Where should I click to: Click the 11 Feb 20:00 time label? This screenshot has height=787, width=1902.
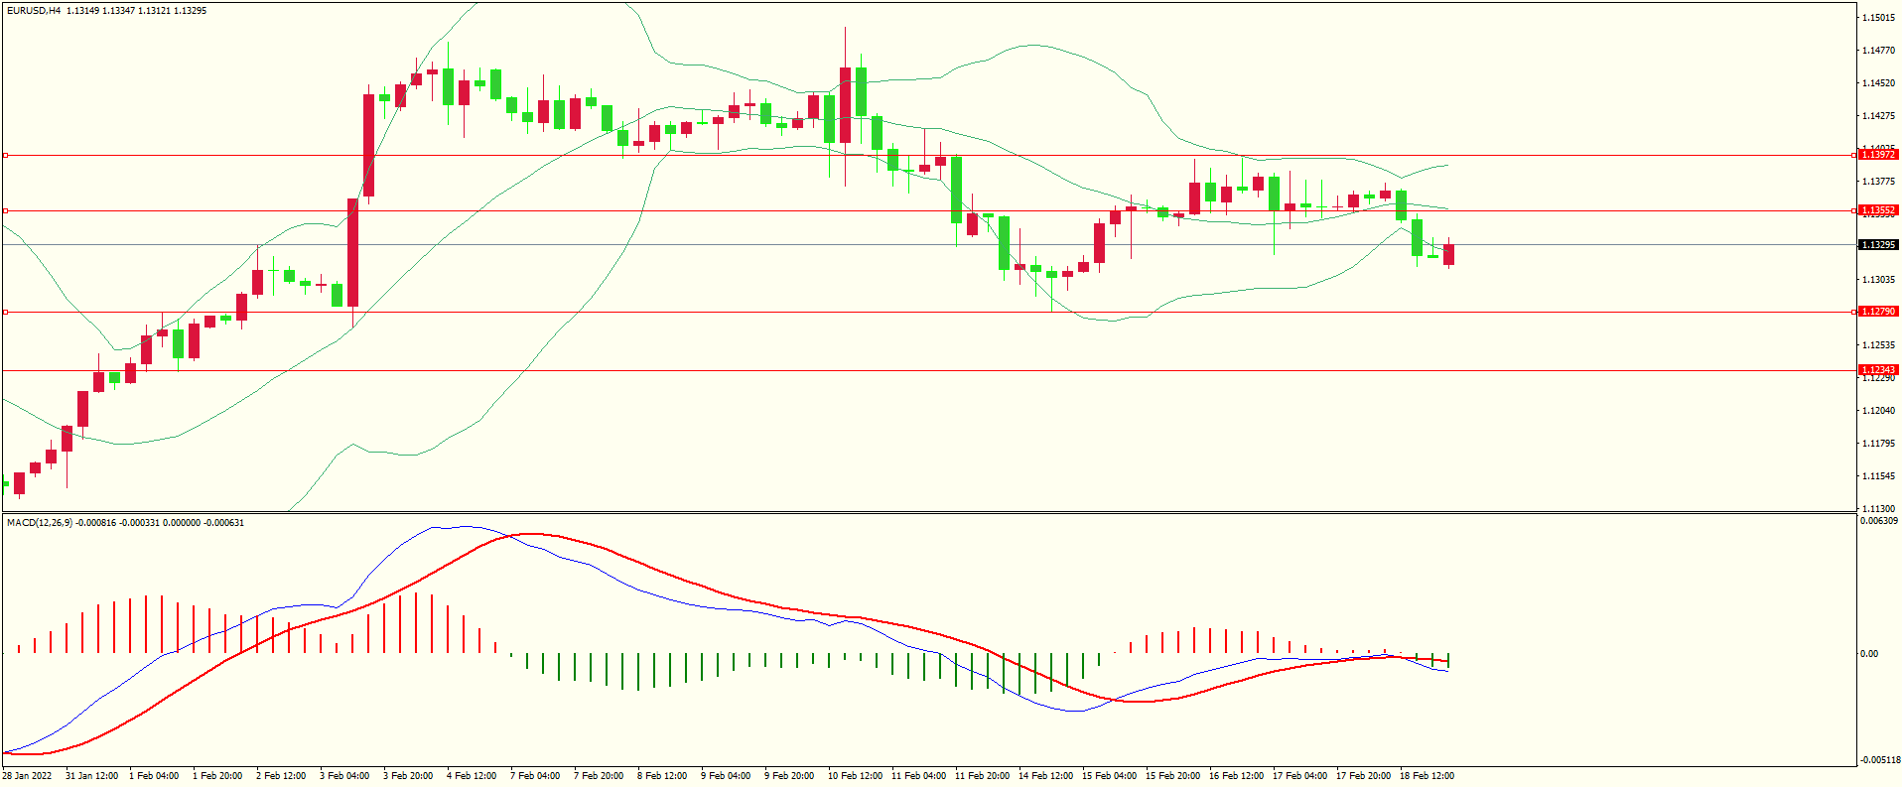[x=982, y=776]
